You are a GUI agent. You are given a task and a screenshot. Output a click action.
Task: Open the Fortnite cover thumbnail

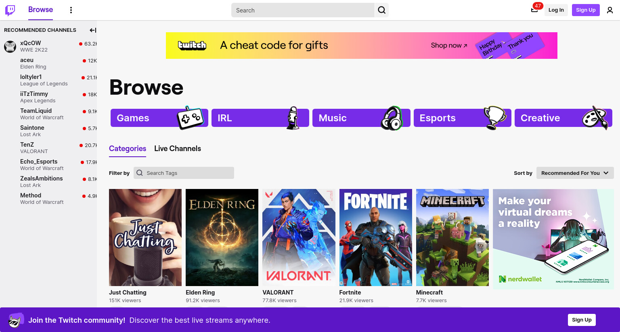(x=376, y=237)
